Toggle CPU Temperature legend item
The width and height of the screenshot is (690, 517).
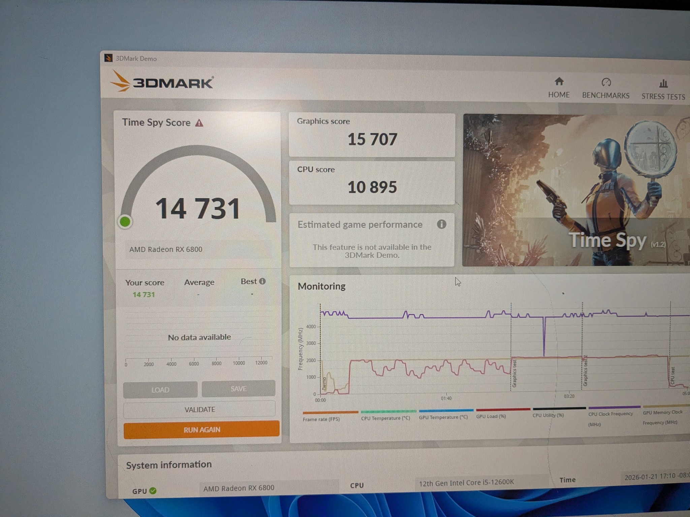pos(388,415)
